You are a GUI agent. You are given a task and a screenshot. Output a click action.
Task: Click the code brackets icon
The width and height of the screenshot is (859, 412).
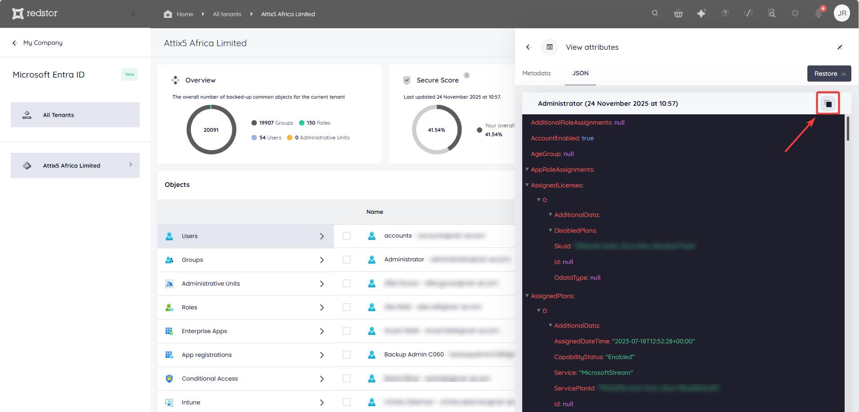749,13
